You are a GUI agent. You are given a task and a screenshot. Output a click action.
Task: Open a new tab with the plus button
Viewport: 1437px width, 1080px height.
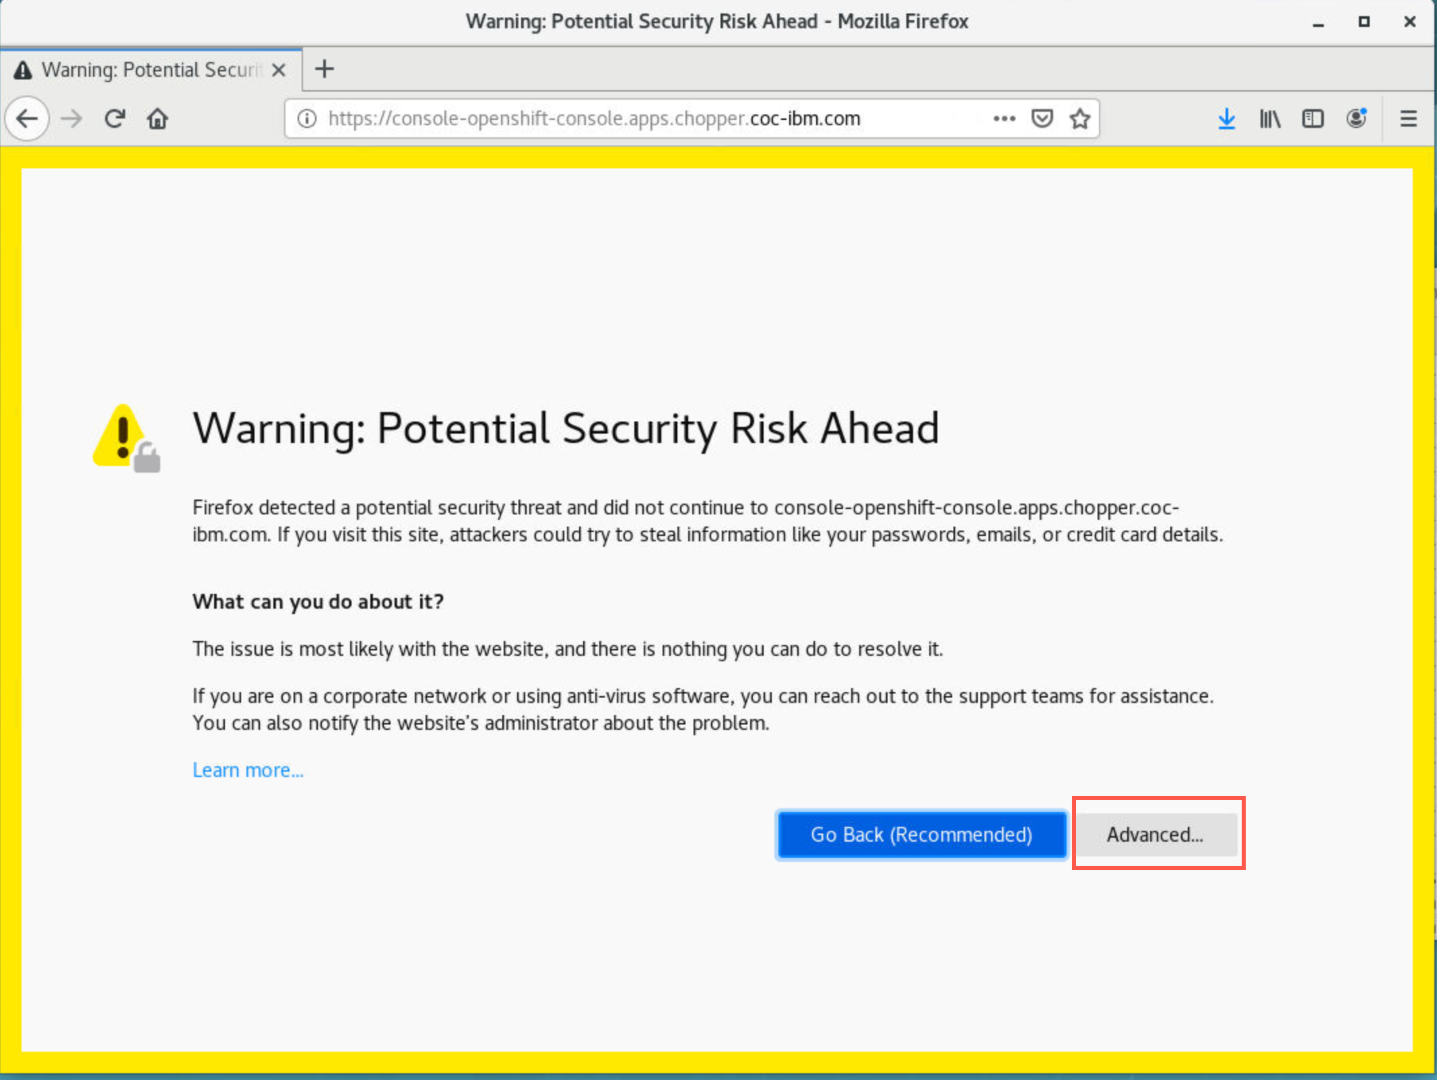point(325,69)
